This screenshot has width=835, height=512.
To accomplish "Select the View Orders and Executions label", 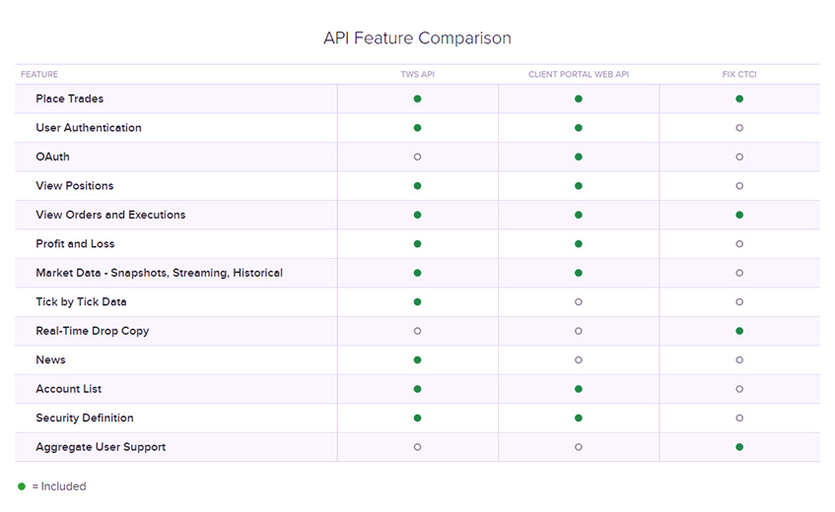I will pos(110,215).
